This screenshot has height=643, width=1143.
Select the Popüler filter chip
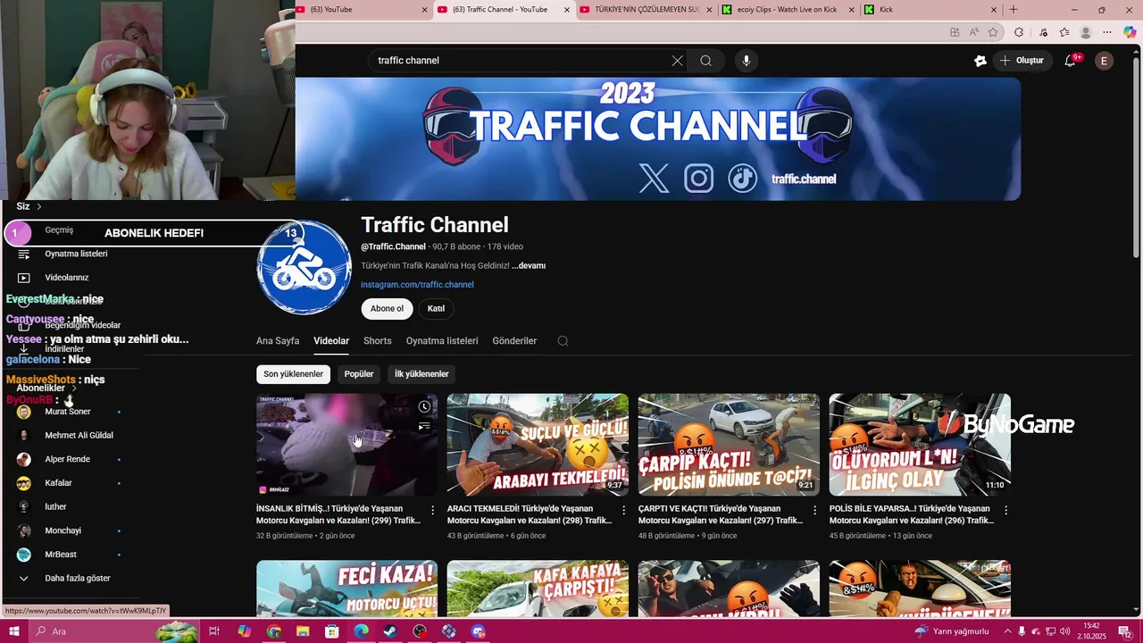[x=359, y=374]
